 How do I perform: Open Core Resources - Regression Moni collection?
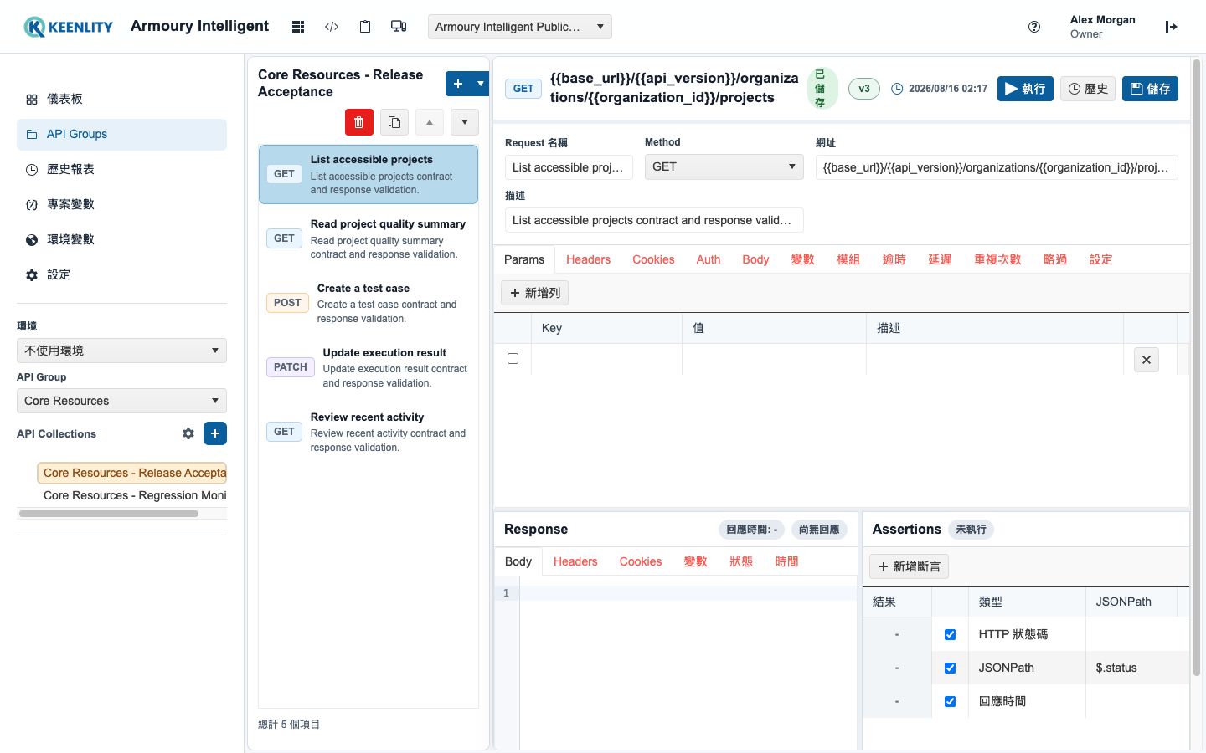[135, 495]
